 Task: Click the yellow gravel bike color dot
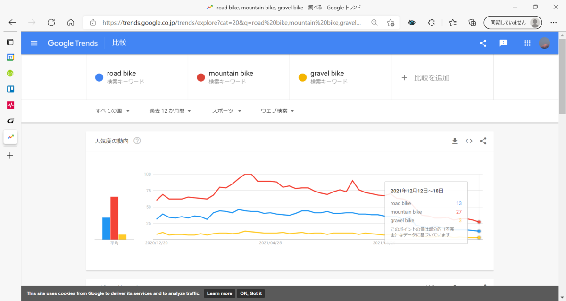(302, 77)
